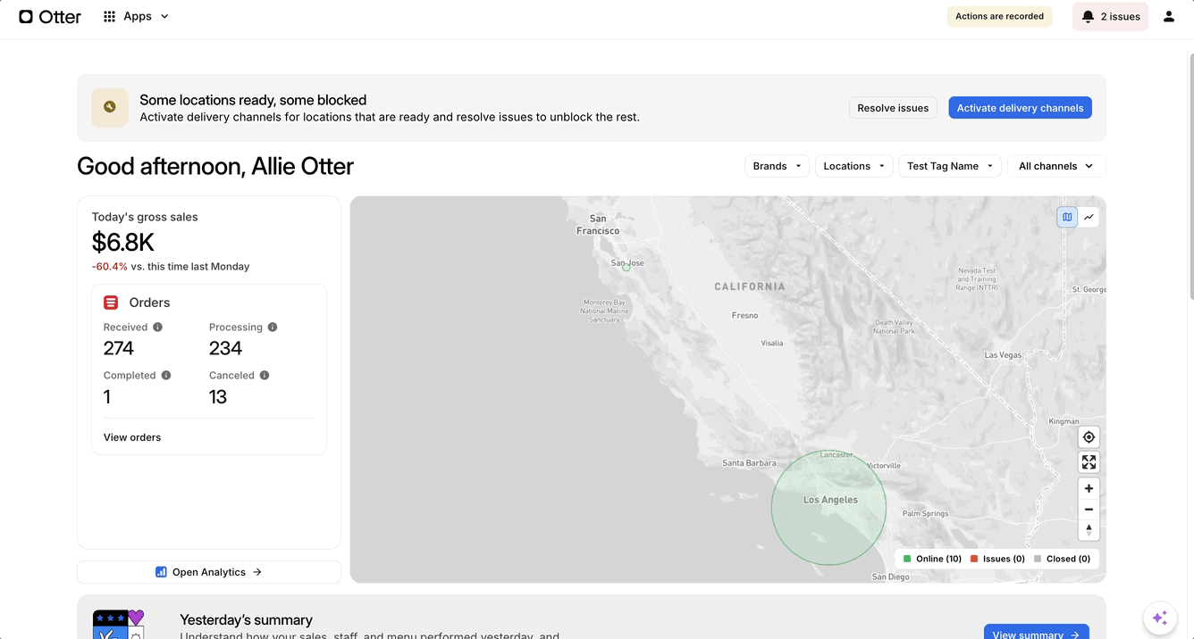Expand the All channels dropdown
This screenshot has height=639, width=1194.
pos(1055,166)
